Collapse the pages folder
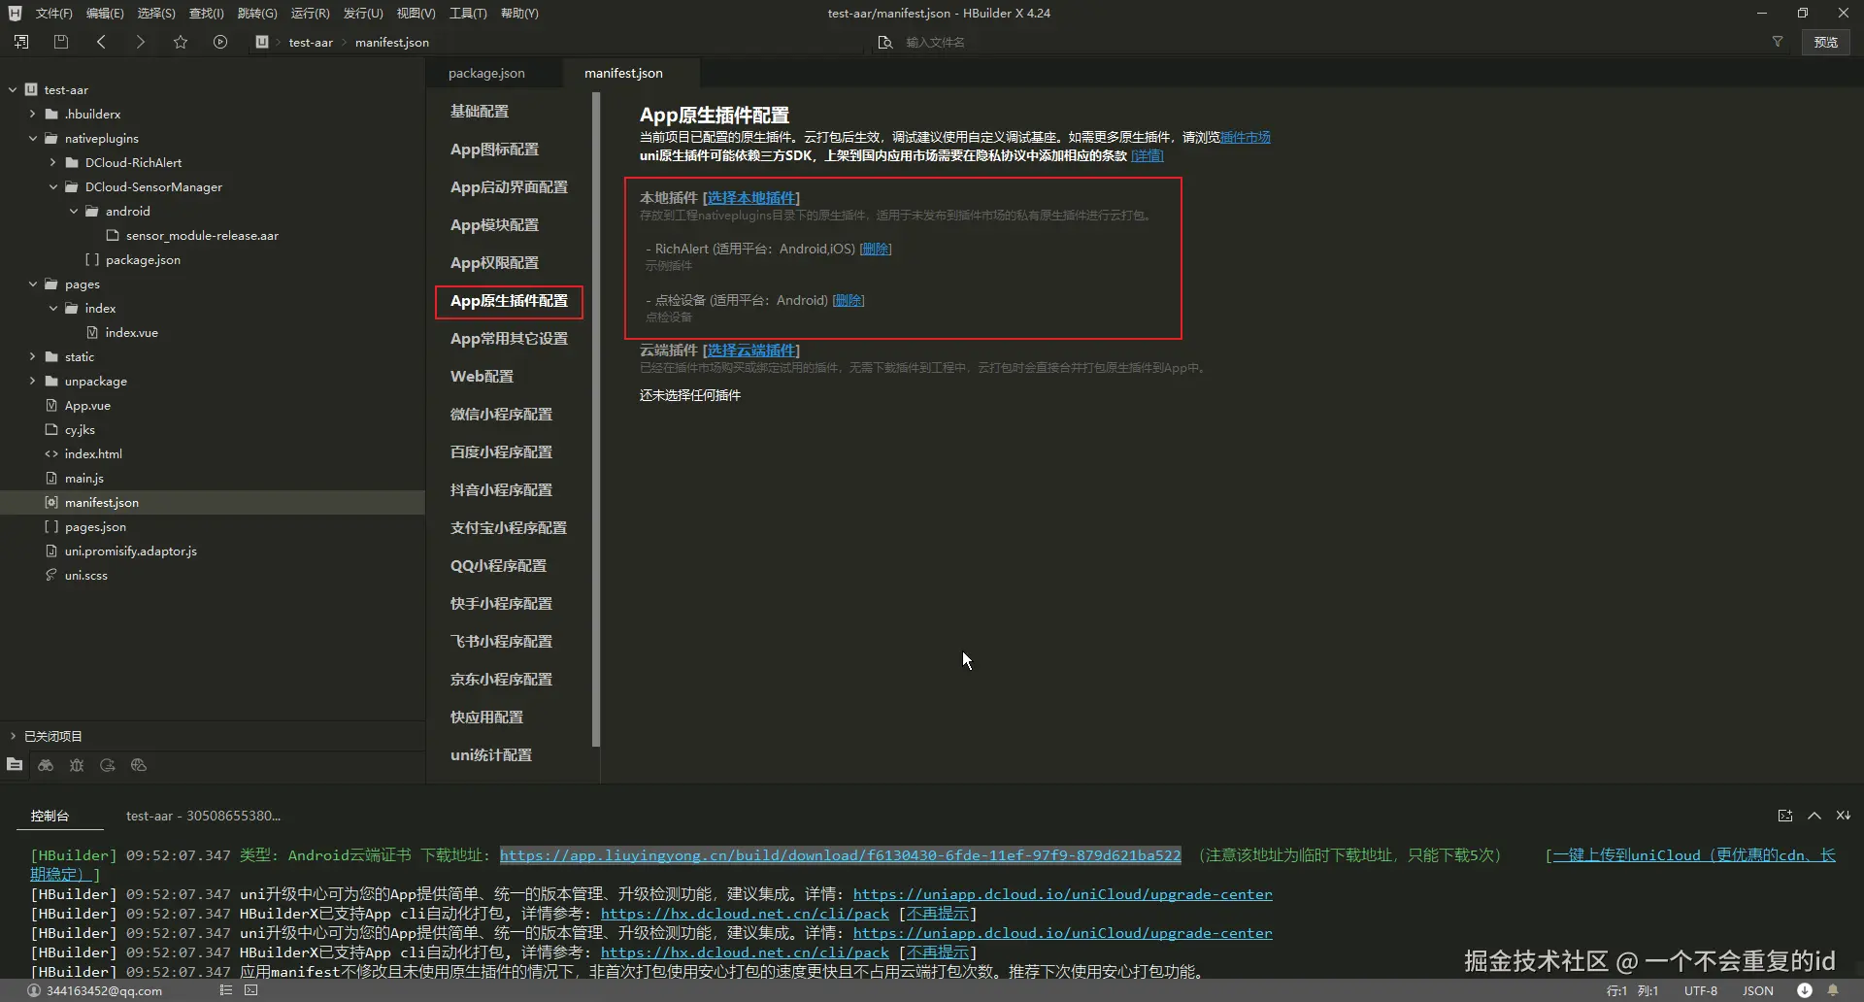The width and height of the screenshot is (1864, 1002). (x=33, y=284)
